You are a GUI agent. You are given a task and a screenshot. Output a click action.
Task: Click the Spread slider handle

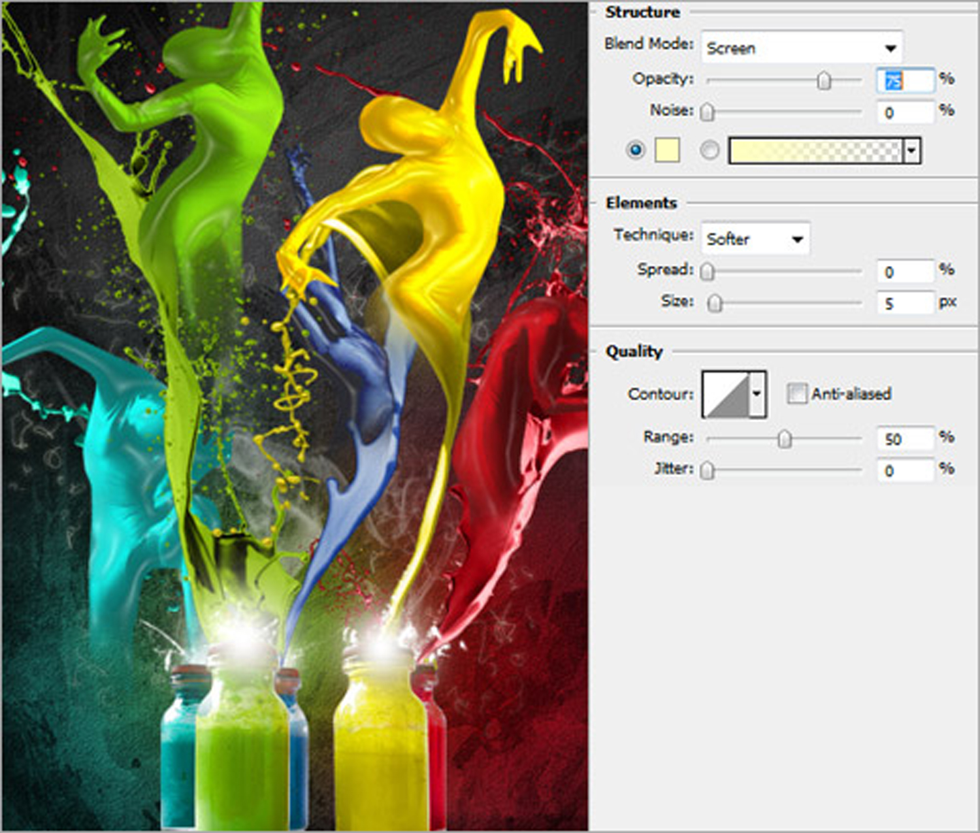point(707,271)
